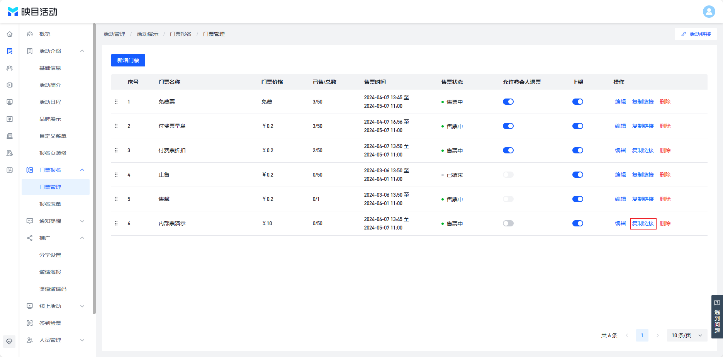Click the people icon in left rail
Screen dimensions: 723x357
tap(10, 68)
